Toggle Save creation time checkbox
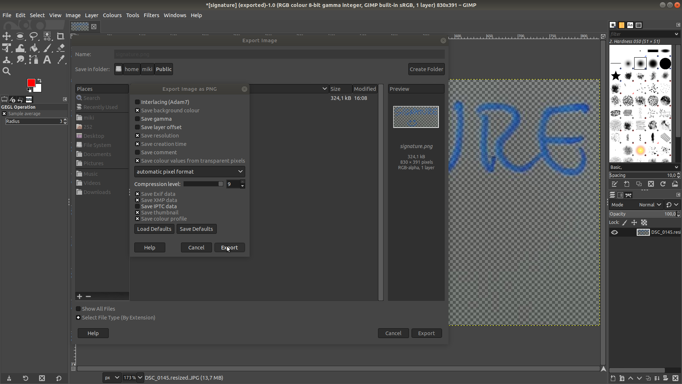682x384 pixels. pos(137,144)
